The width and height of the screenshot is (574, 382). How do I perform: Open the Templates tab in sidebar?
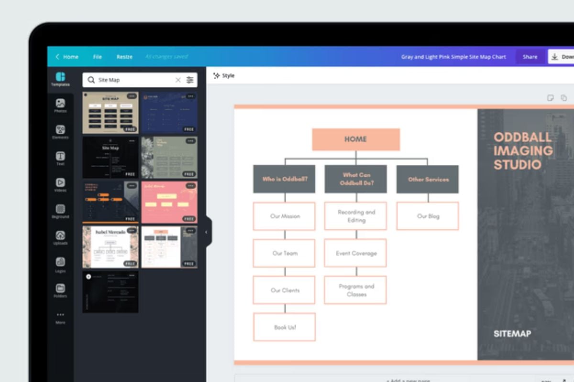click(x=60, y=79)
